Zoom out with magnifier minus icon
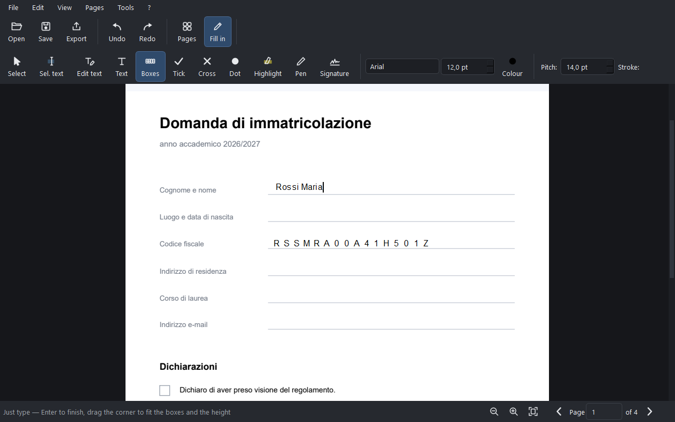 [x=494, y=411]
